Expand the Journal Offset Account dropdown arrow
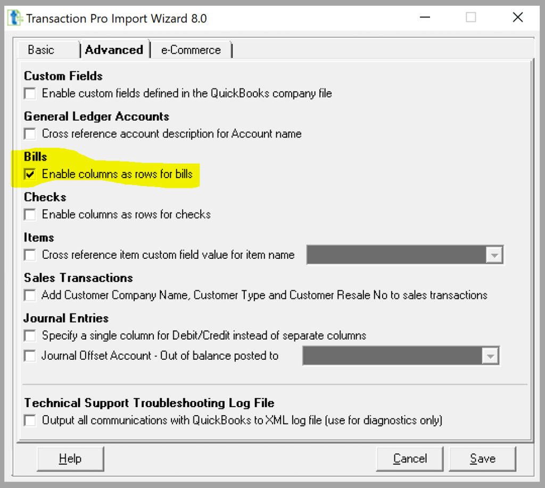This screenshot has height=488, width=545. [x=490, y=356]
